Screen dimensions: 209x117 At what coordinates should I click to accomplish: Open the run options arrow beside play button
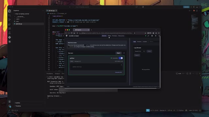pyautogui.click(x=192, y=11)
